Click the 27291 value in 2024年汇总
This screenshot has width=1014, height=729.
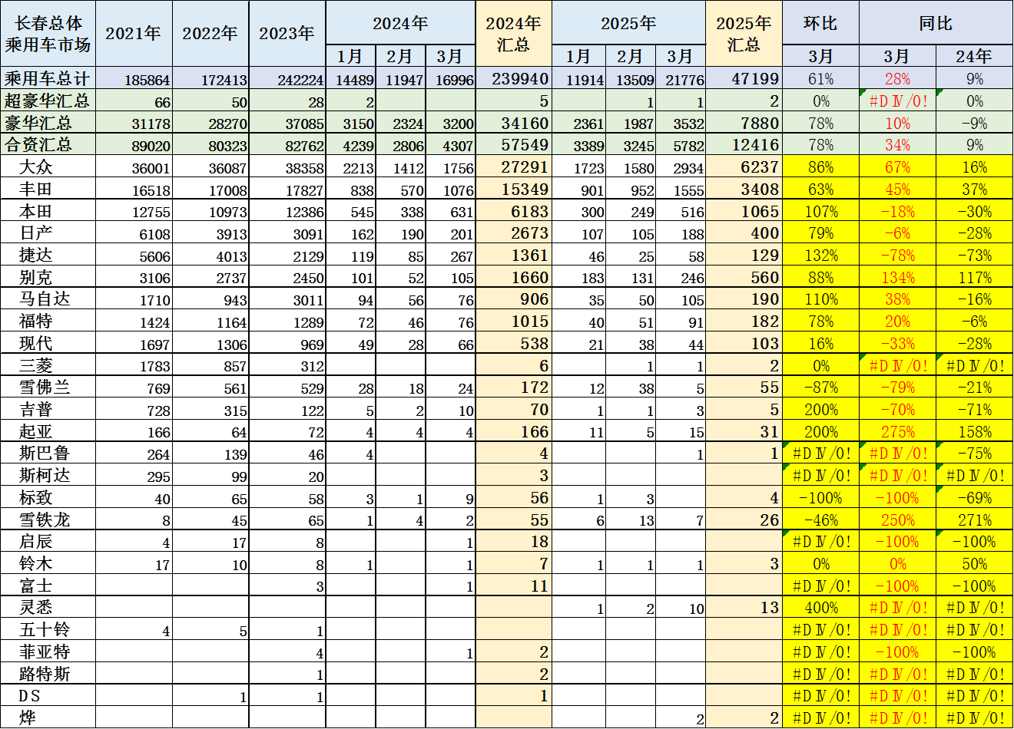[513, 167]
